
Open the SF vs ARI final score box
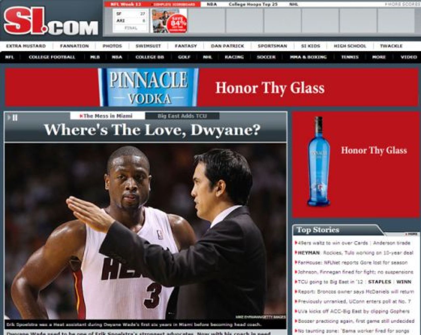(x=131, y=21)
